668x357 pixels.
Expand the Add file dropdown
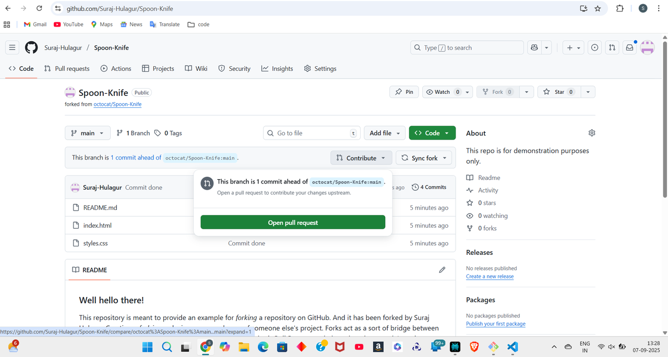385,133
